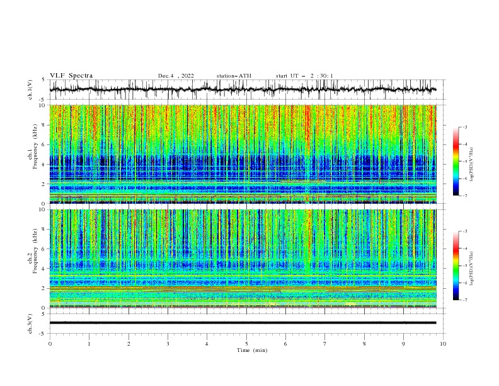Click the "-3" tick on lower colorbar

click(465, 231)
